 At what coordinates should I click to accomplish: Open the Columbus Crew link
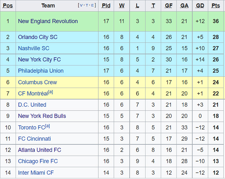pyautogui.click(x=37, y=82)
